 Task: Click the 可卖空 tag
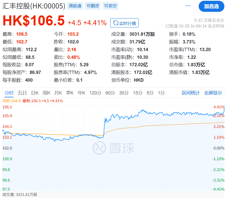pos(110,6)
